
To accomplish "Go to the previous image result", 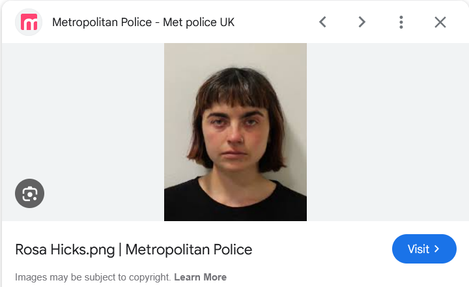I will click(x=322, y=22).
